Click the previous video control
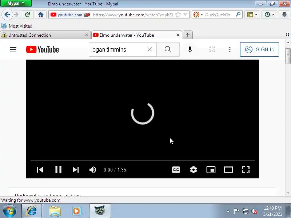This screenshot has width=291, height=218. (40, 170)
